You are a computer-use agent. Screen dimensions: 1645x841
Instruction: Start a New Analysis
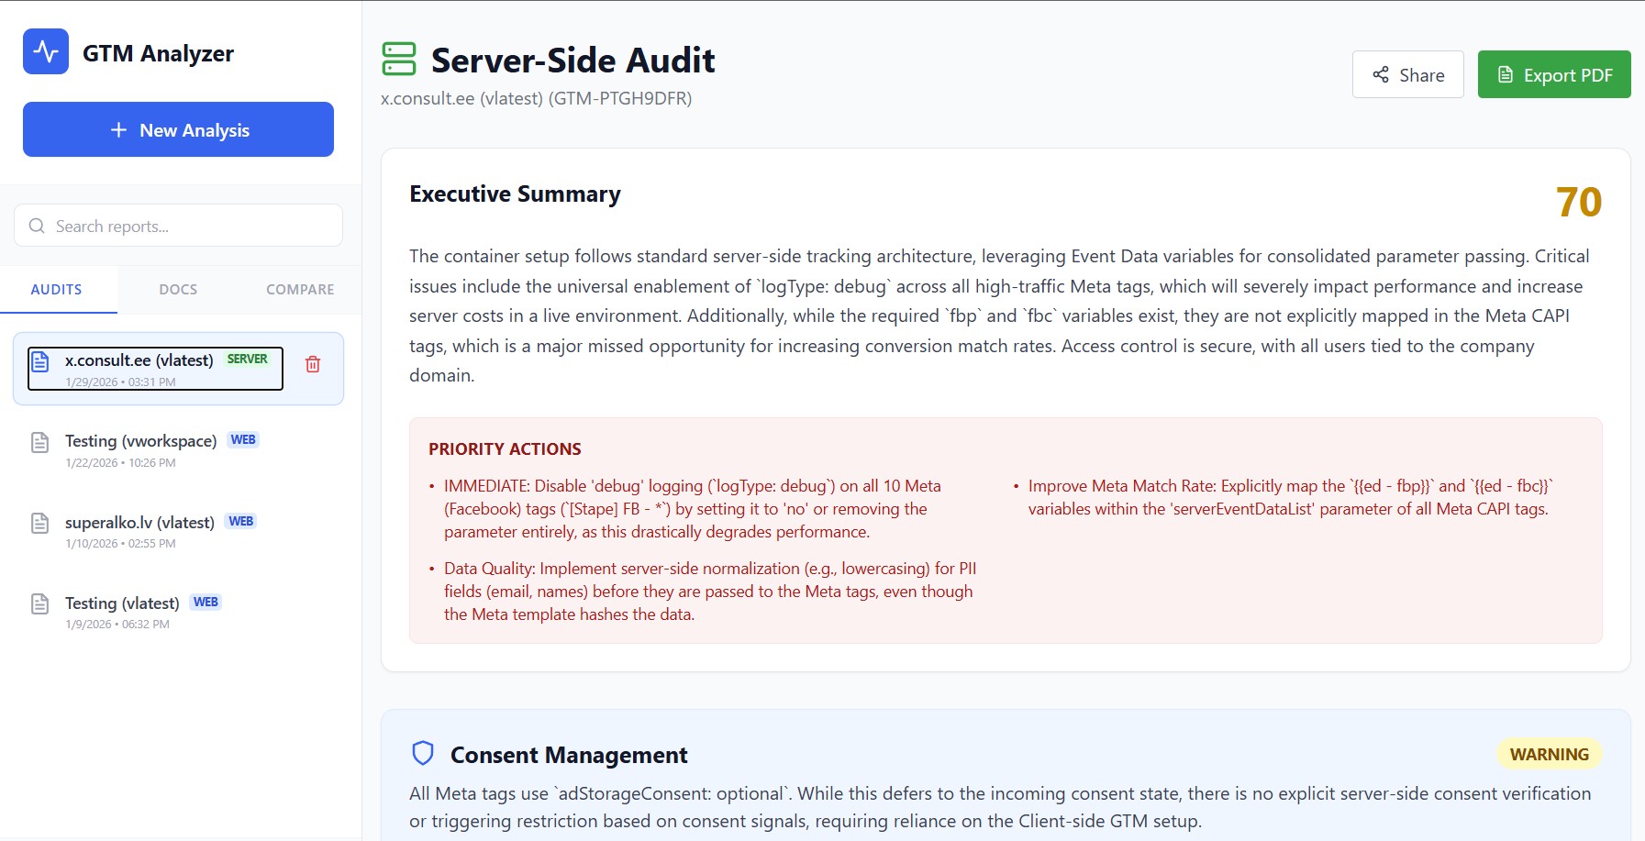click(x=178, y=129)
